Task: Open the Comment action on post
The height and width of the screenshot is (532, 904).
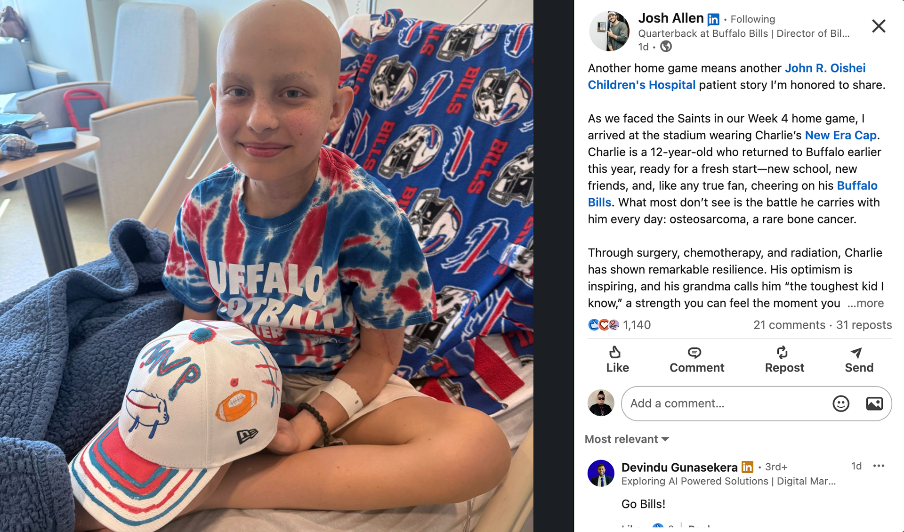Action: point(696,360)
